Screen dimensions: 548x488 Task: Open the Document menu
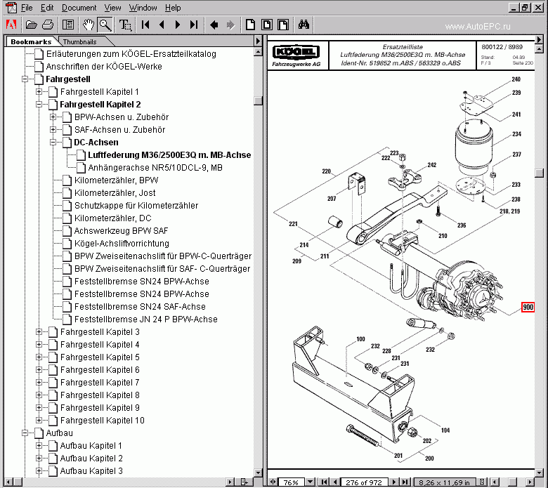[x=79, y=7]
